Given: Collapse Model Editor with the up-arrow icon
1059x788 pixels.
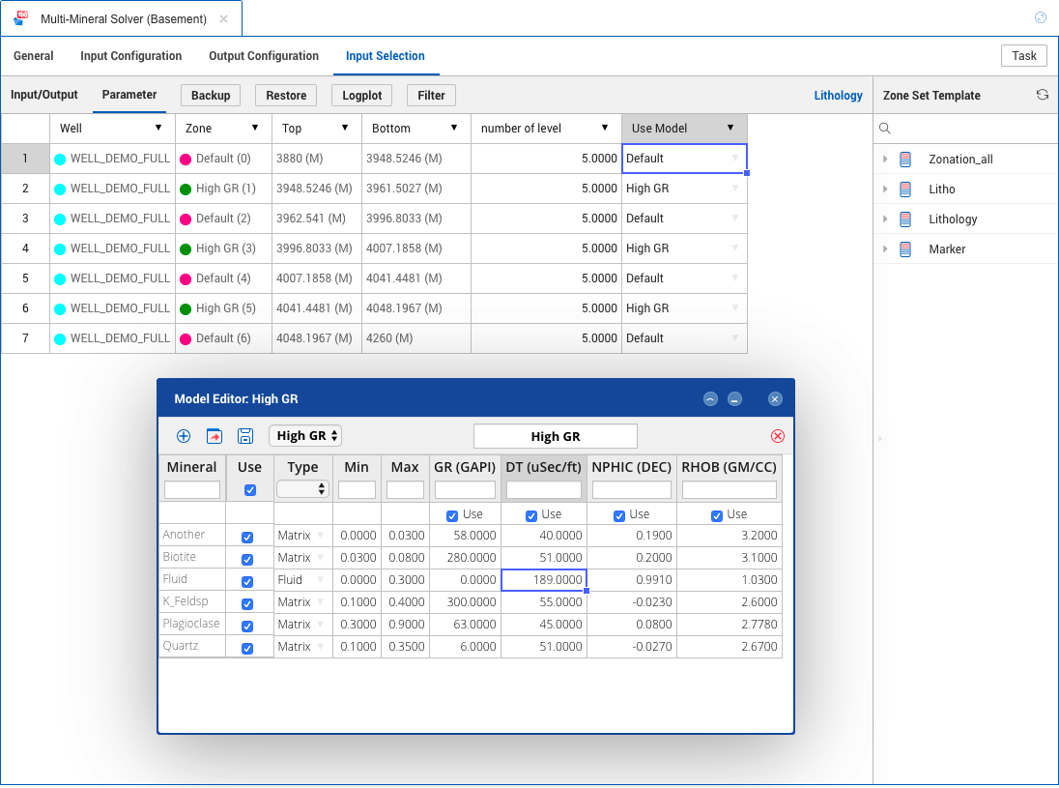Looking at the screenshot, I should [x=710, y=398].
